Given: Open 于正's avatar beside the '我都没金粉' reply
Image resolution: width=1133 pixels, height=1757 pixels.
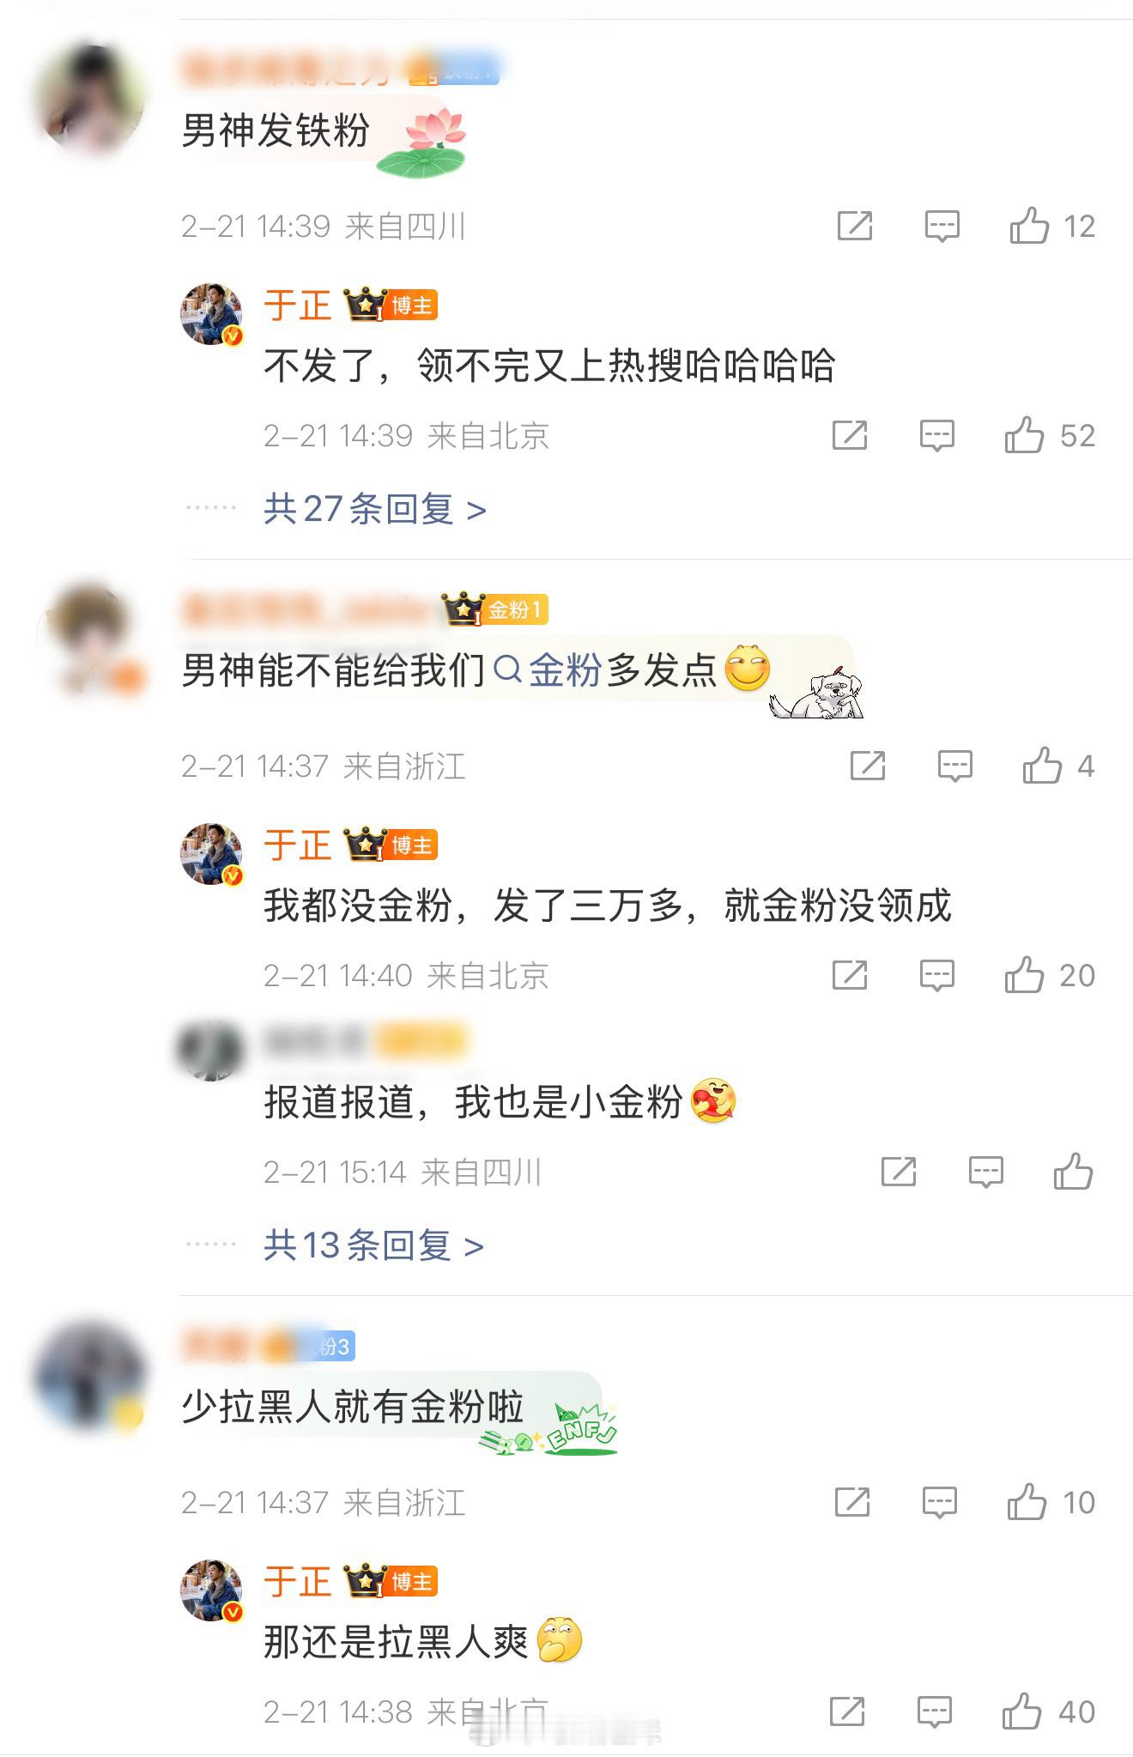Looking at the screenshot, I should [212, 854].
